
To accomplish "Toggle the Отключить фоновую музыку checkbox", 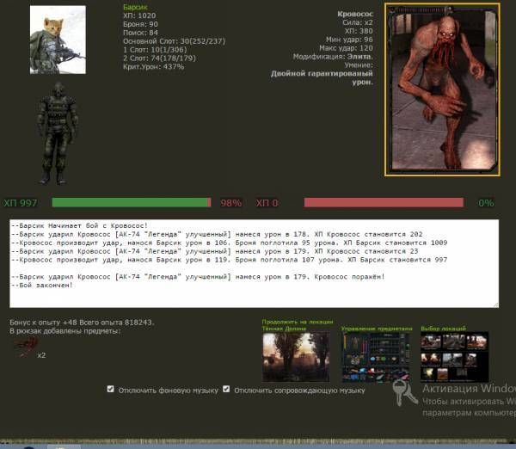I will [110, 389].
